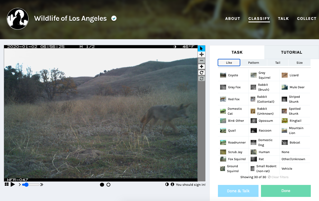The width and height of the screenshot is (319, 201).
Task: Choose Quail
Action: point(233,131)
